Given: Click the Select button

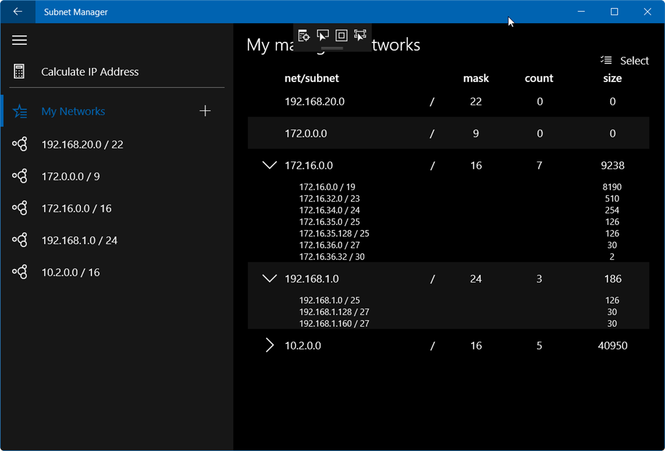Looking at the screenshot, I should point(625,61).
